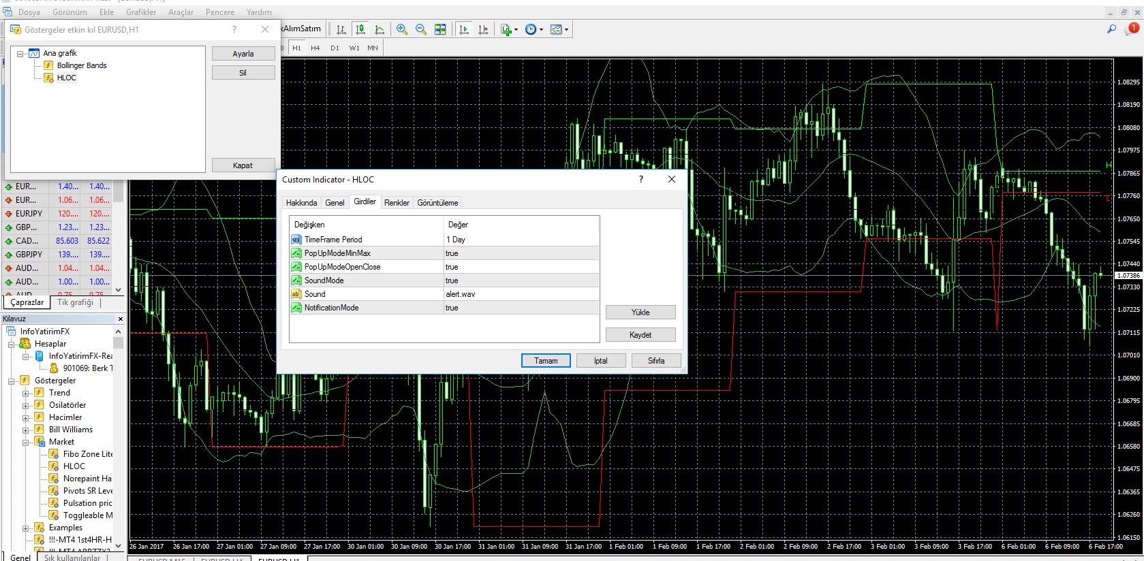Collapse the Göstergeler node in Navigator

coord(11,381)
